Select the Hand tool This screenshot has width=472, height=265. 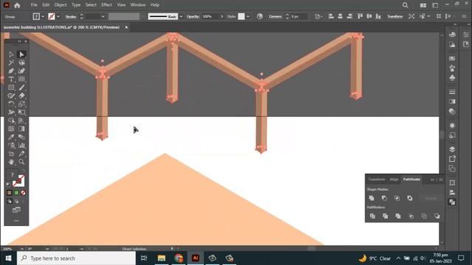pyautogui.click(x=11, y=162)
